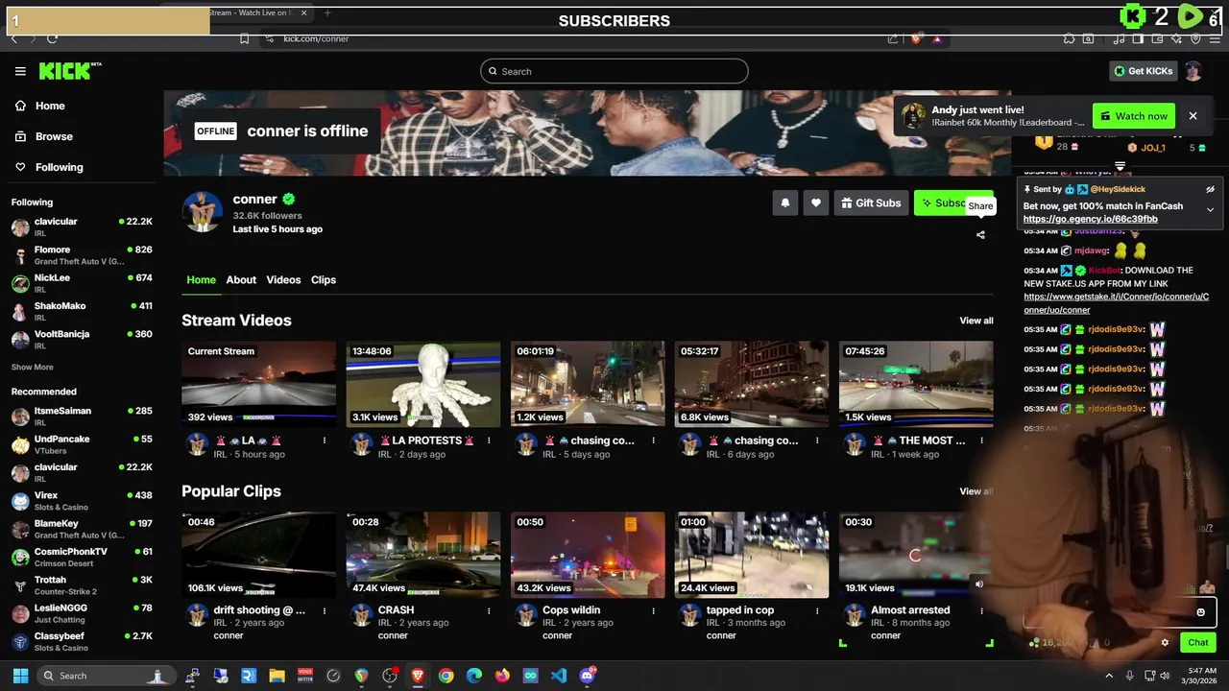The height and width of the screenshot is (691, 1229).
Task: Expand the pinned message chevron
Action: (x=1210, y=209)
